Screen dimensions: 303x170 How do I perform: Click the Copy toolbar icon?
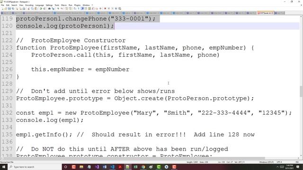coord(32,8)
